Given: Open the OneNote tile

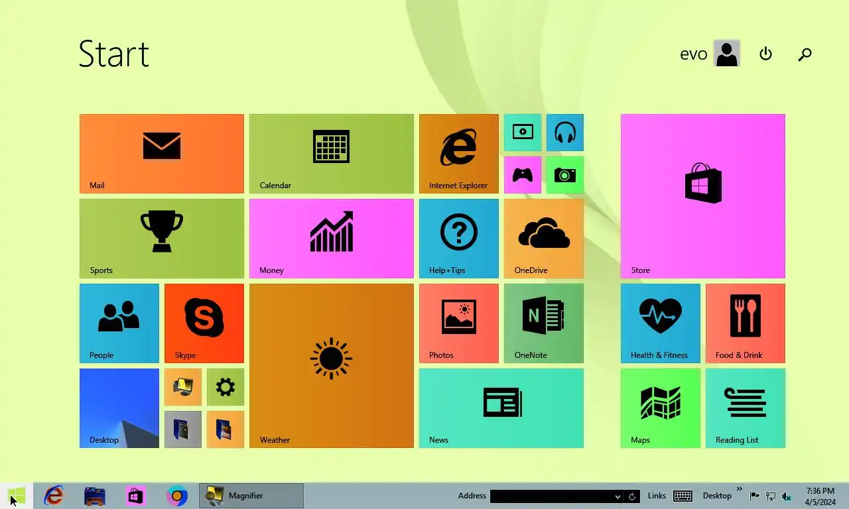Looking at the screenshot, I should pos(544,323).
